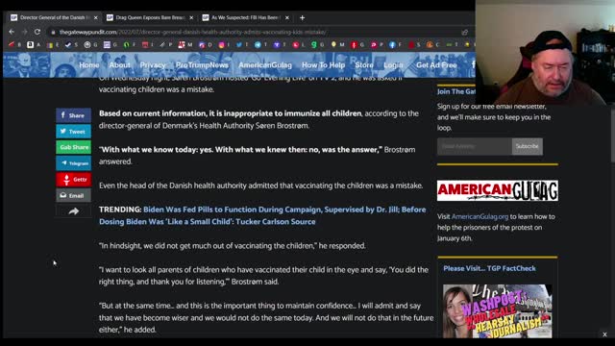Switch to the Drag Queen Exposes tab

(150, 17)
